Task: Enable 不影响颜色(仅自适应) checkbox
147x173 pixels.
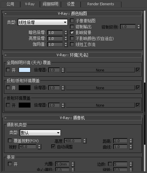Action: (72, 38)
